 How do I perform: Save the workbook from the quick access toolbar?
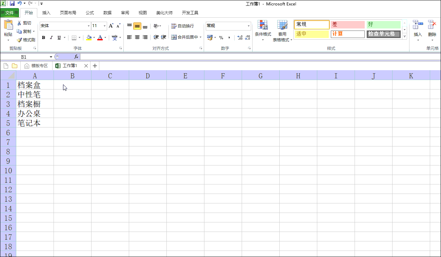coord(12,4)
